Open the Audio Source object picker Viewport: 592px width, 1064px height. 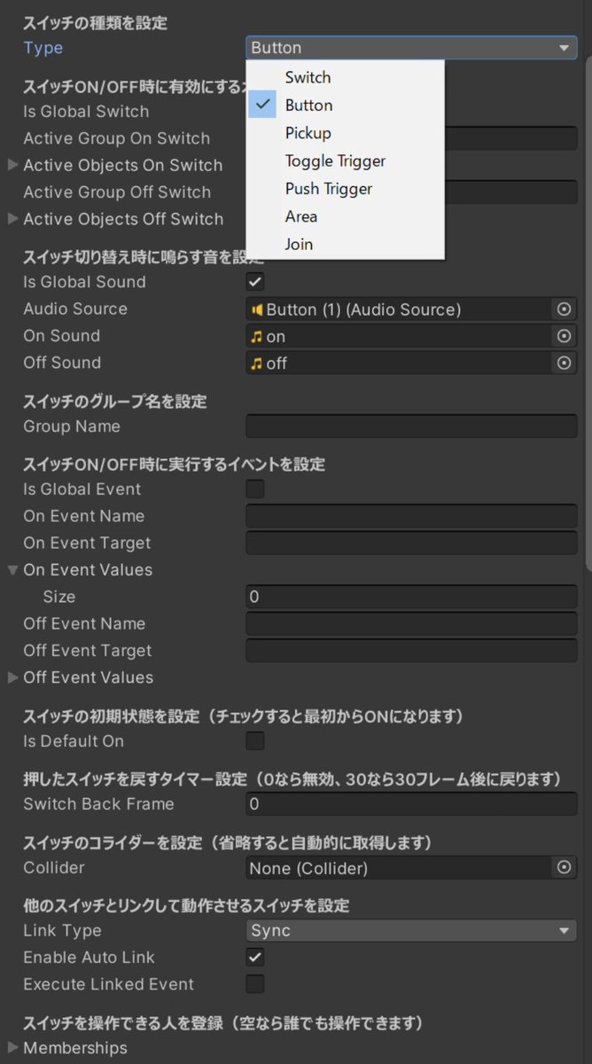tap(563, 309)
